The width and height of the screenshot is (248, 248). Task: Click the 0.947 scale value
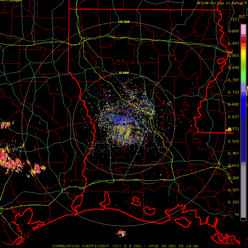tap(233, 43)
